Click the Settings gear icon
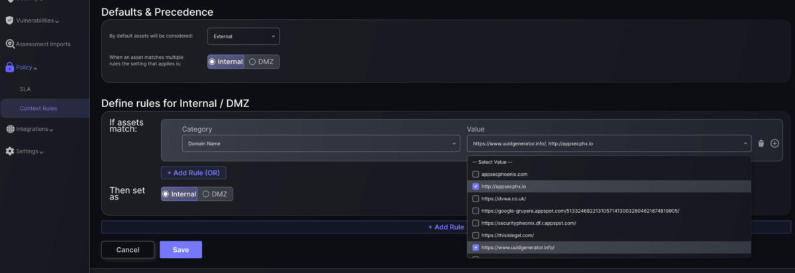This screenshot has width=795, height=273. coord(10,151)
